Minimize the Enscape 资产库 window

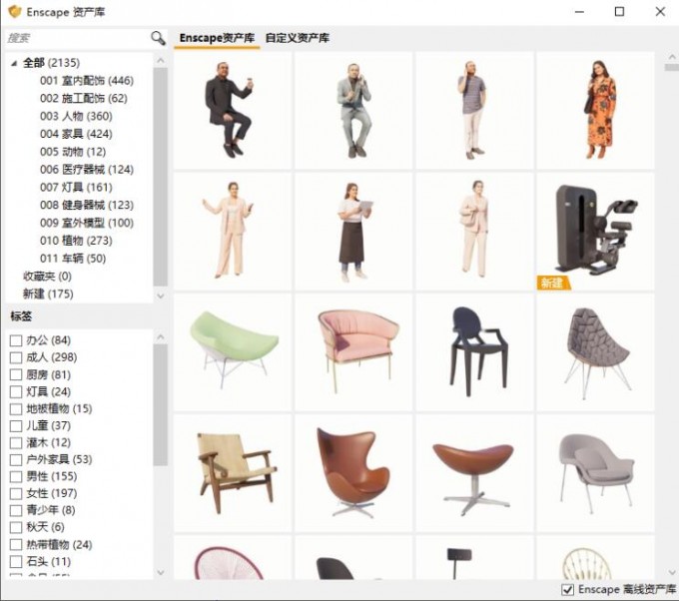pyautogui.click(x=579, y=12)
